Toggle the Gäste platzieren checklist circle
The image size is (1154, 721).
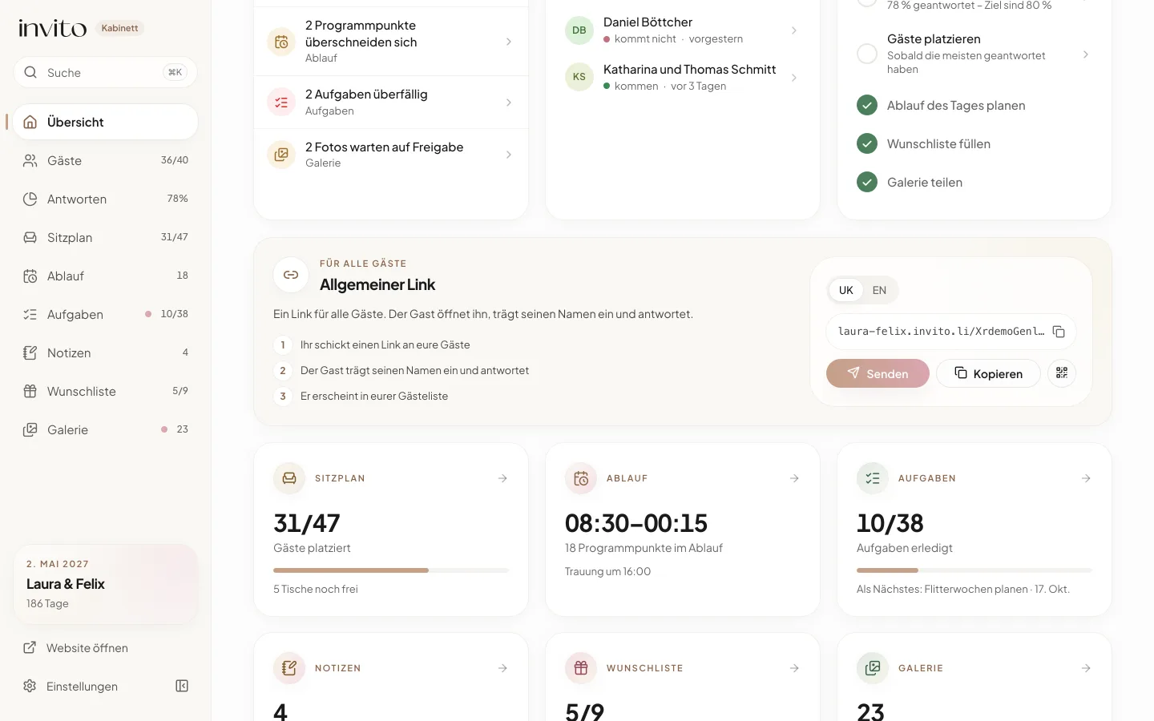click(x=867, y=54)
